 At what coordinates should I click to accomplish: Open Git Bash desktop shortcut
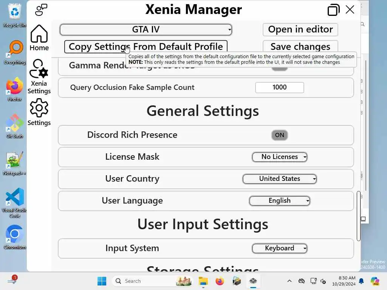[15, 126]
